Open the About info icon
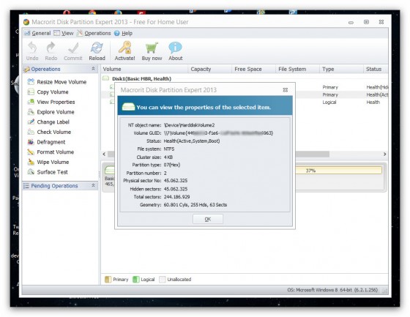 (x=175, y=48)
